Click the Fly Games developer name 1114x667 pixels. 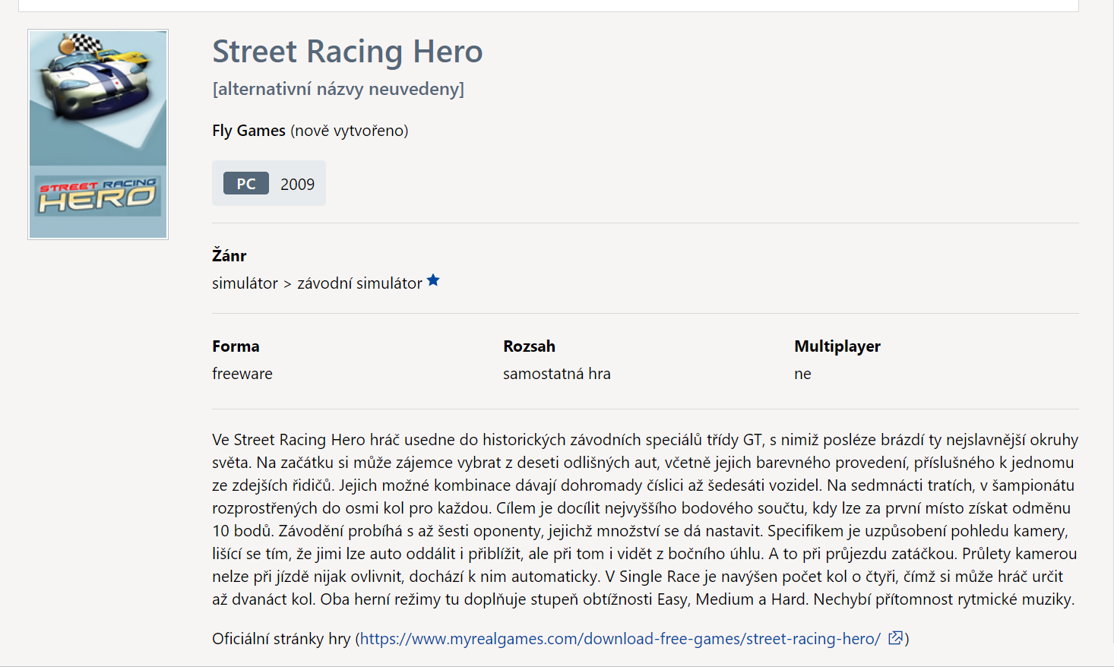point(248,131)
